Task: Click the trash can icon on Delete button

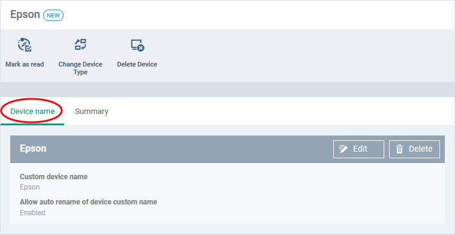Action: tap(400, 149)
